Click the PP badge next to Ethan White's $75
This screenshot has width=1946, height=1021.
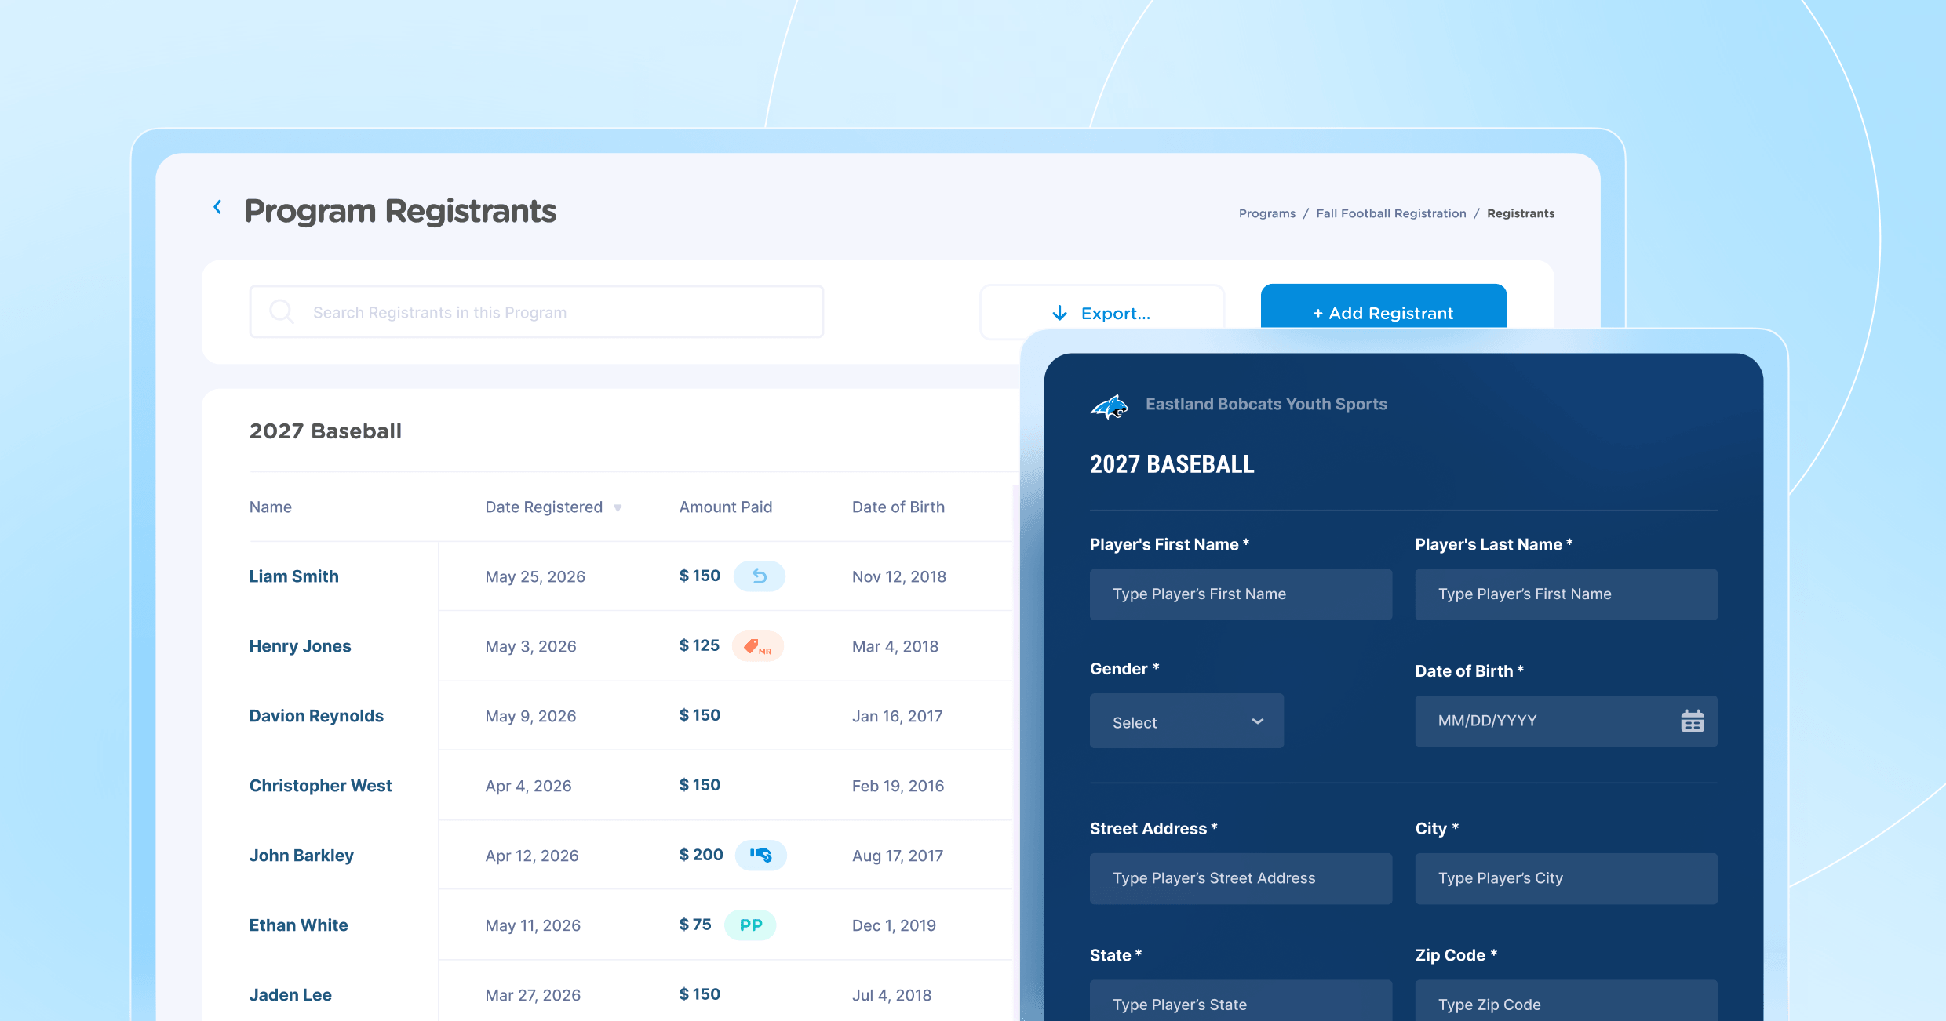coord(750,925)
